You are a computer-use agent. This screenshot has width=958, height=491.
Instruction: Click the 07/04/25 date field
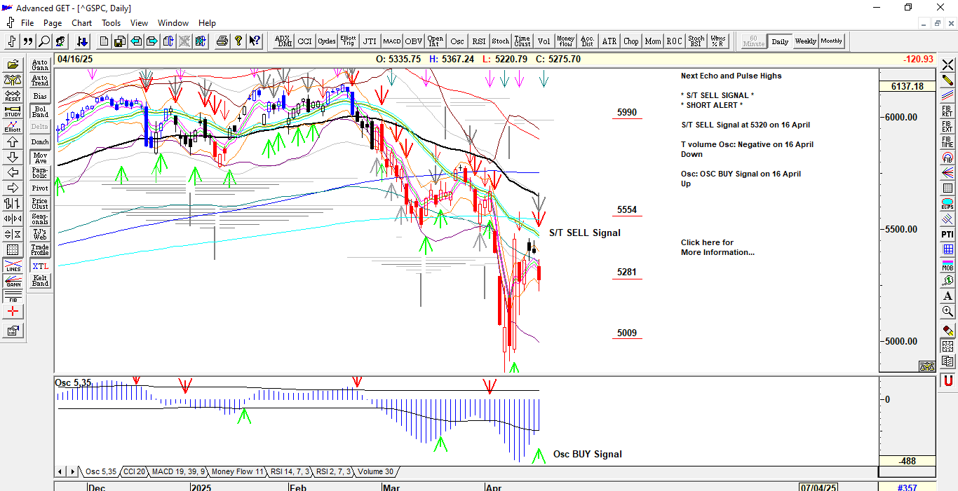tap(819, 487)
